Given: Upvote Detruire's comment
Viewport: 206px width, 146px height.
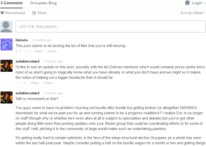Looking at the screenshot, I should pyautogui.click(x=20, y=51).
